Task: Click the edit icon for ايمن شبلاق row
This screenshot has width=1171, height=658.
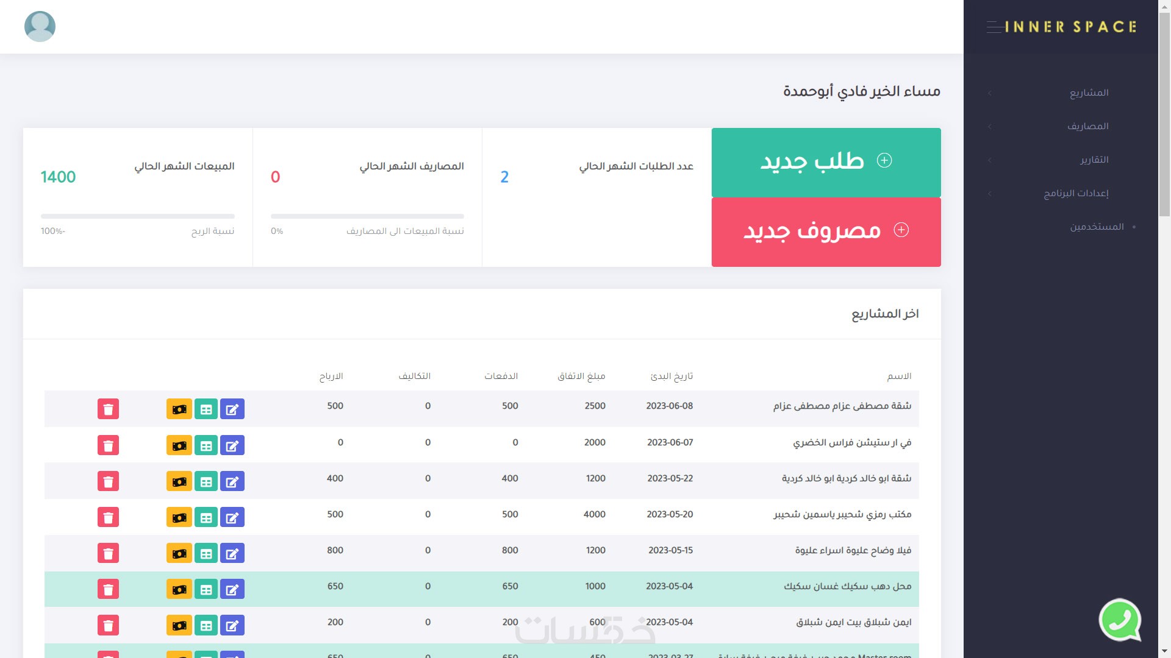Action: tap(232, 625)
